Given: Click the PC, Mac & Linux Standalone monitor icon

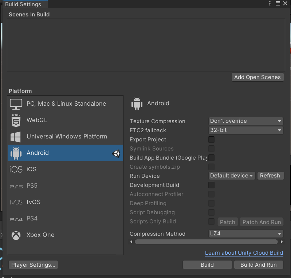Looking at the screenshot, I should tap(16, 104).
